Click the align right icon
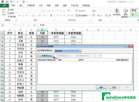Image resolution: width=139 pixels, height=102 pixels. [64, 16]
